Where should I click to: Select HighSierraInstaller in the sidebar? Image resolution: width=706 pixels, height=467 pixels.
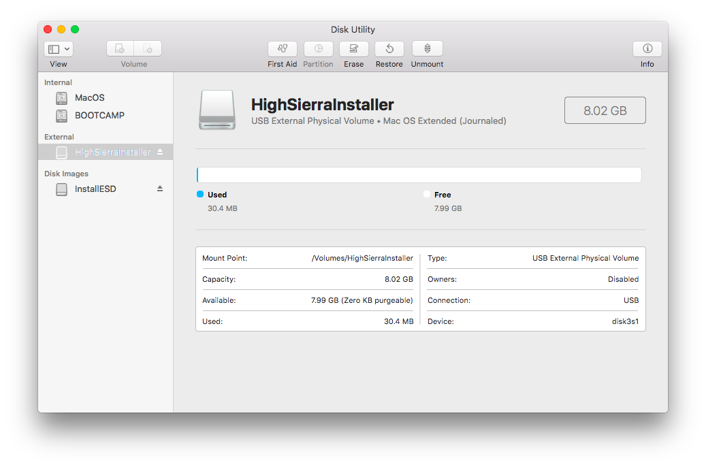click(106, 152)
